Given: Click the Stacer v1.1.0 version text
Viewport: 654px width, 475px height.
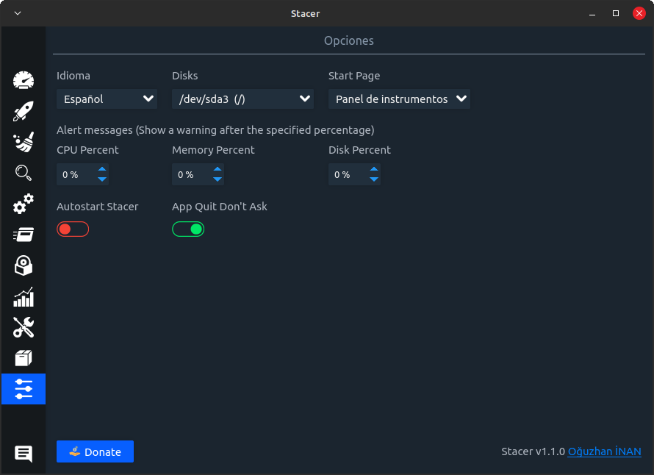Looking at the screenshot, I should coord(533,451).
